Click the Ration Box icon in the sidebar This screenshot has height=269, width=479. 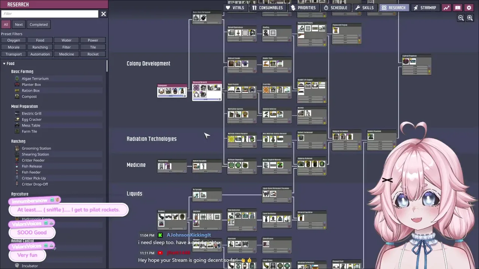[17, 90]
